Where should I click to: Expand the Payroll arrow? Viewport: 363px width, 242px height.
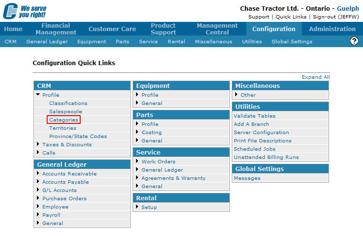[38, 215]
